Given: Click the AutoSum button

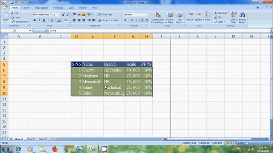Looking at the screenshot, I should tap(221, 13).
